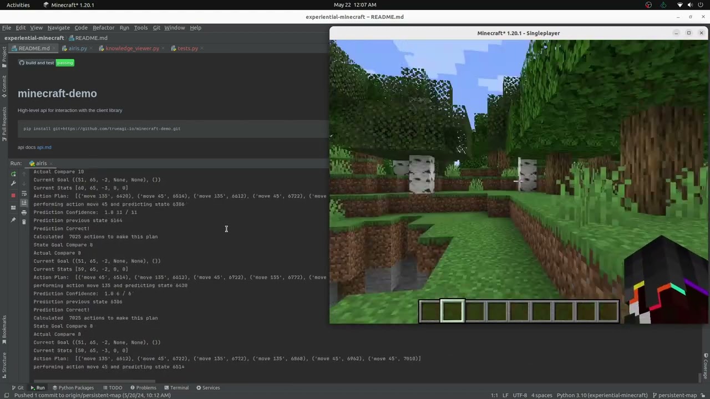Viewport: 710px width, 399px height.
Task: Clear all console output
Action: pos(24,222)
